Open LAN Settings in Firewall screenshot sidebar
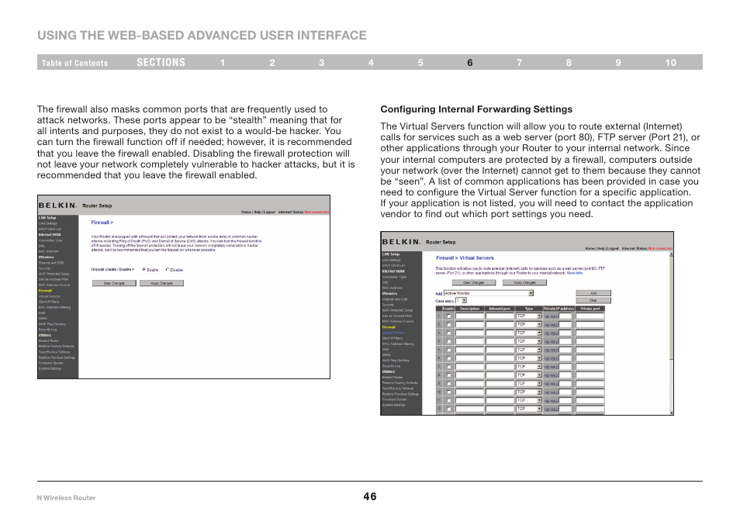The image size is (740, 518). pyautogui.click(x=47, y=223)
